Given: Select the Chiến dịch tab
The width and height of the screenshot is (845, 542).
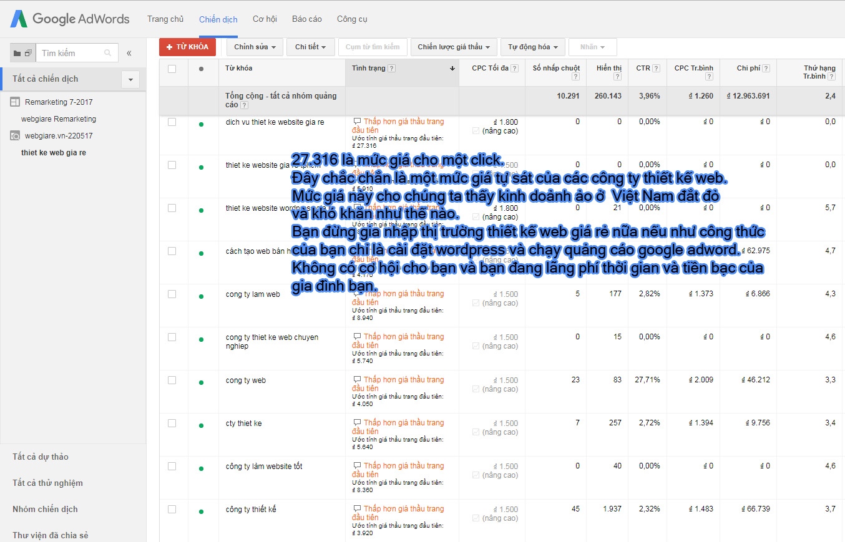Looking at the screenshot, I should [x=218, y=19].
